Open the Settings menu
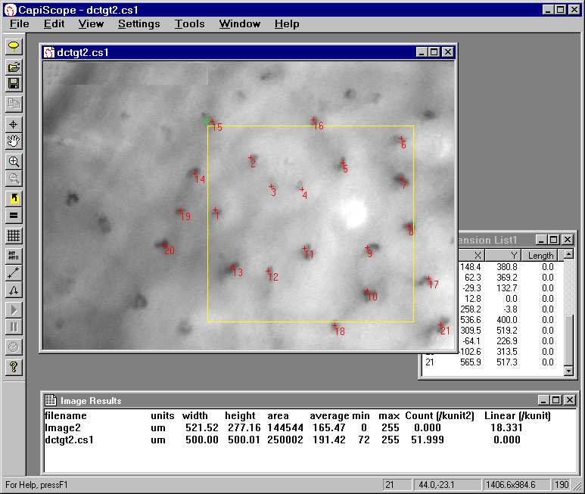Viewport: 585px width, 494px height. point(138,24)
